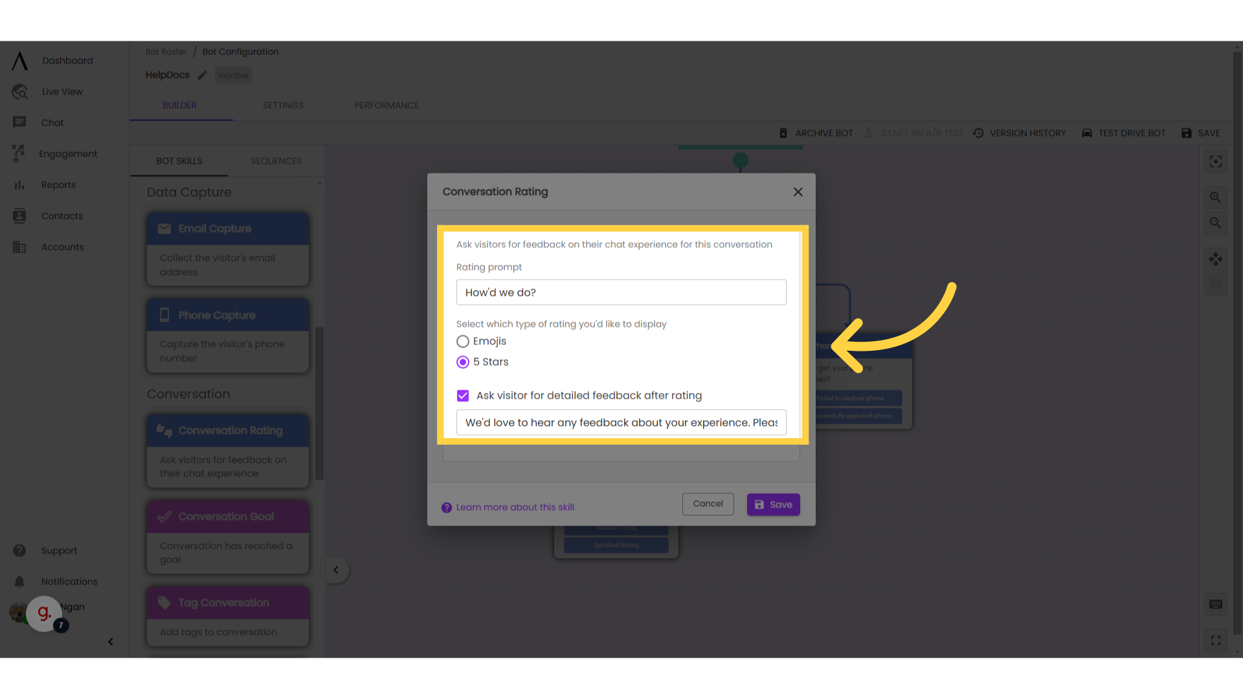Click the Reports navigation icon
Screen dimensions: 1243x699
click(19, 184)
